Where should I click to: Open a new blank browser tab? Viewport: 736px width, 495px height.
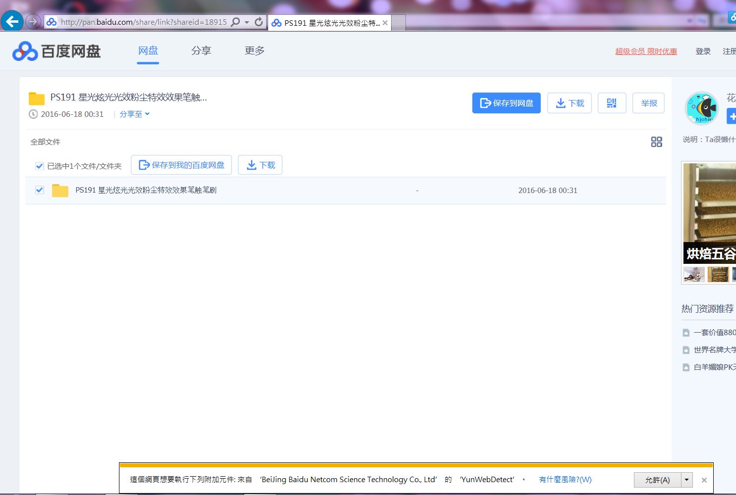coord(398,23)
